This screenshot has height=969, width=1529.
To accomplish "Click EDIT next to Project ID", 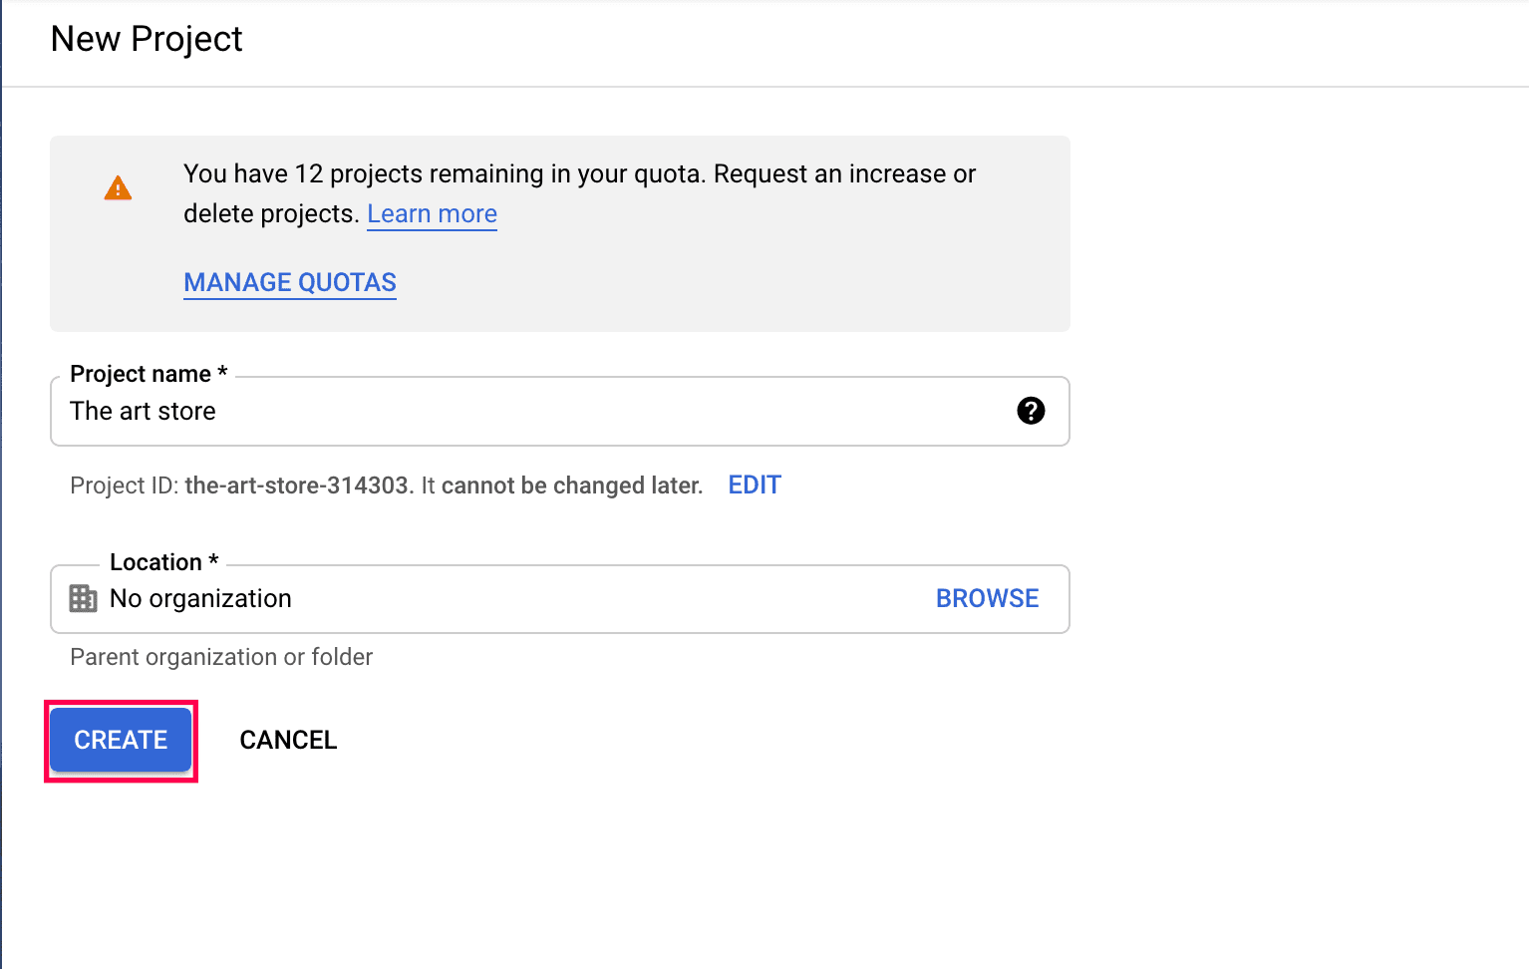I will [x=755, y=485].
